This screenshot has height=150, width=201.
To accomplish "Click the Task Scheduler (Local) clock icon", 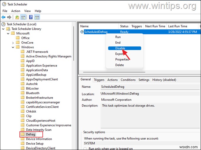I will pos(3,24).
